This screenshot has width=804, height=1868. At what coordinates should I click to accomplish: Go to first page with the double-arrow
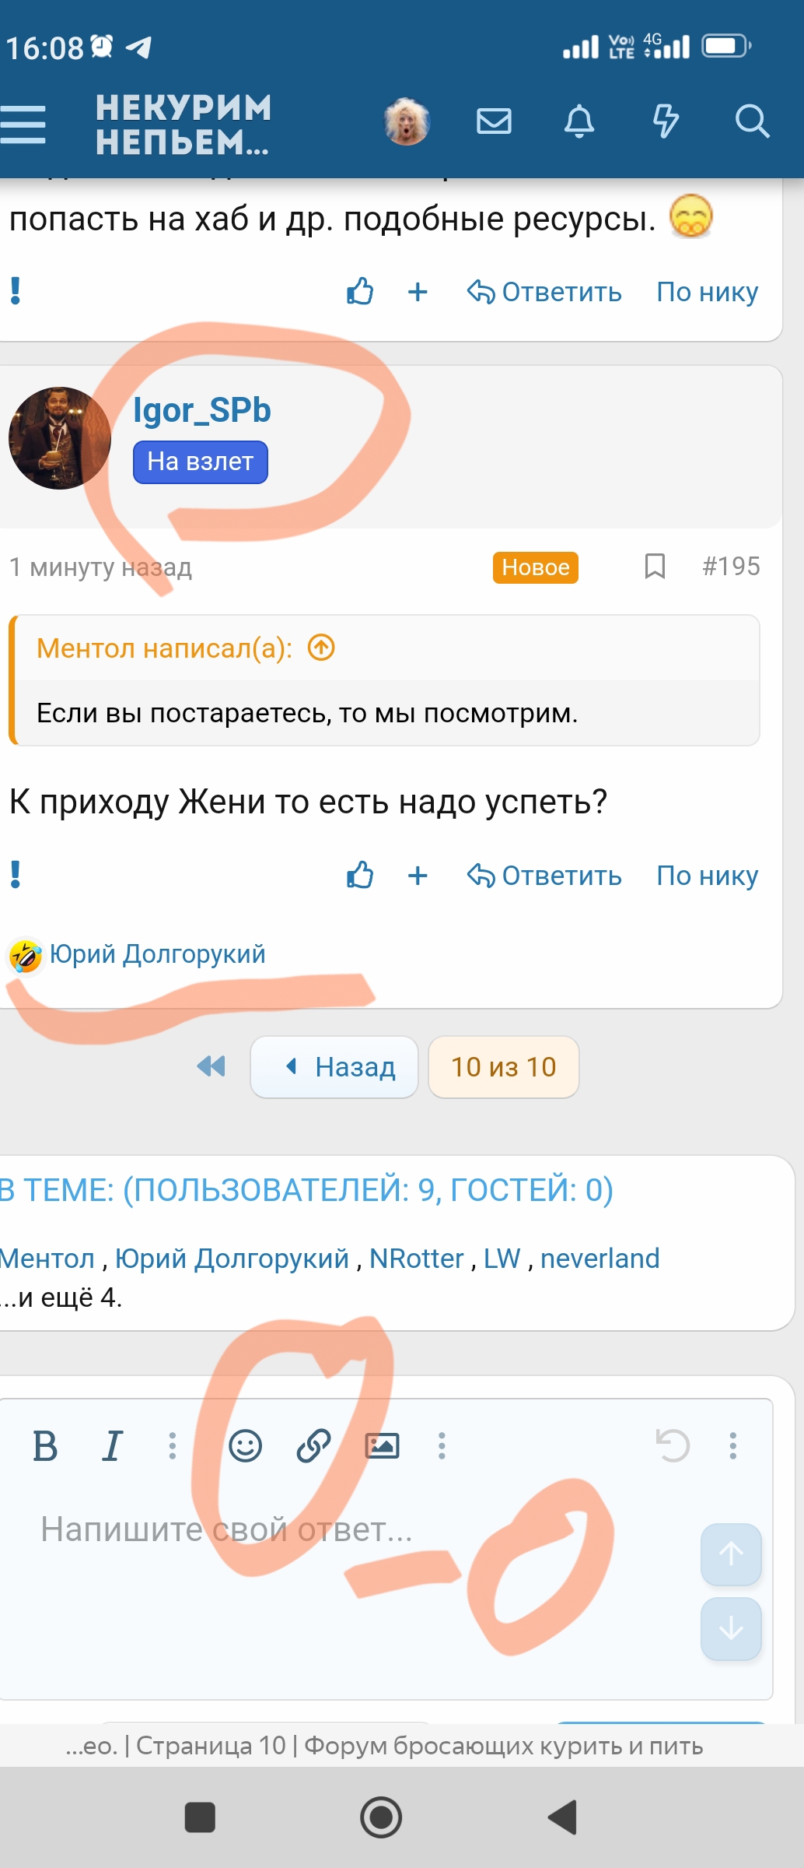tap(211, 1066)
